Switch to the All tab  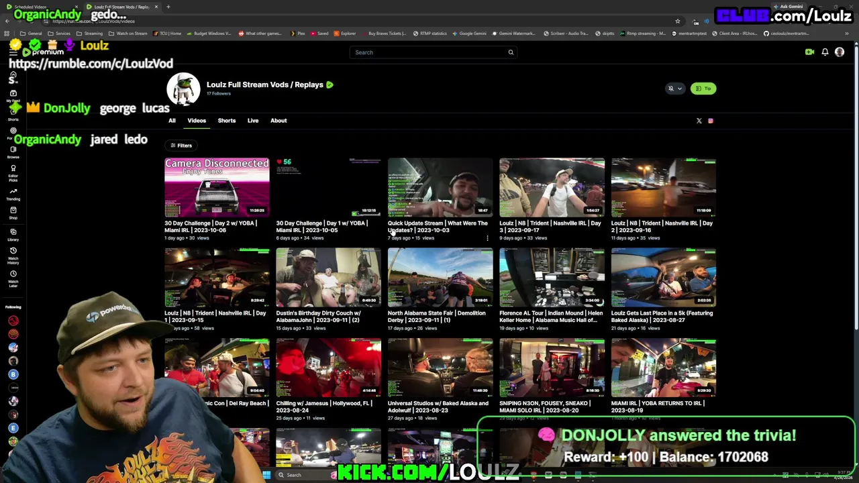pos(172,121)
